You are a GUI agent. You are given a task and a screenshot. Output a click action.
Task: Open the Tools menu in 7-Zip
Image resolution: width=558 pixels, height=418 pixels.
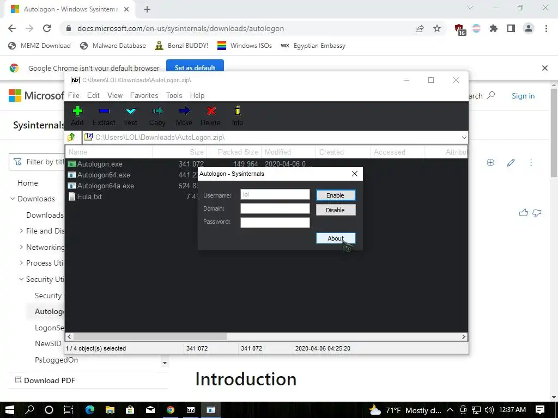174,95
